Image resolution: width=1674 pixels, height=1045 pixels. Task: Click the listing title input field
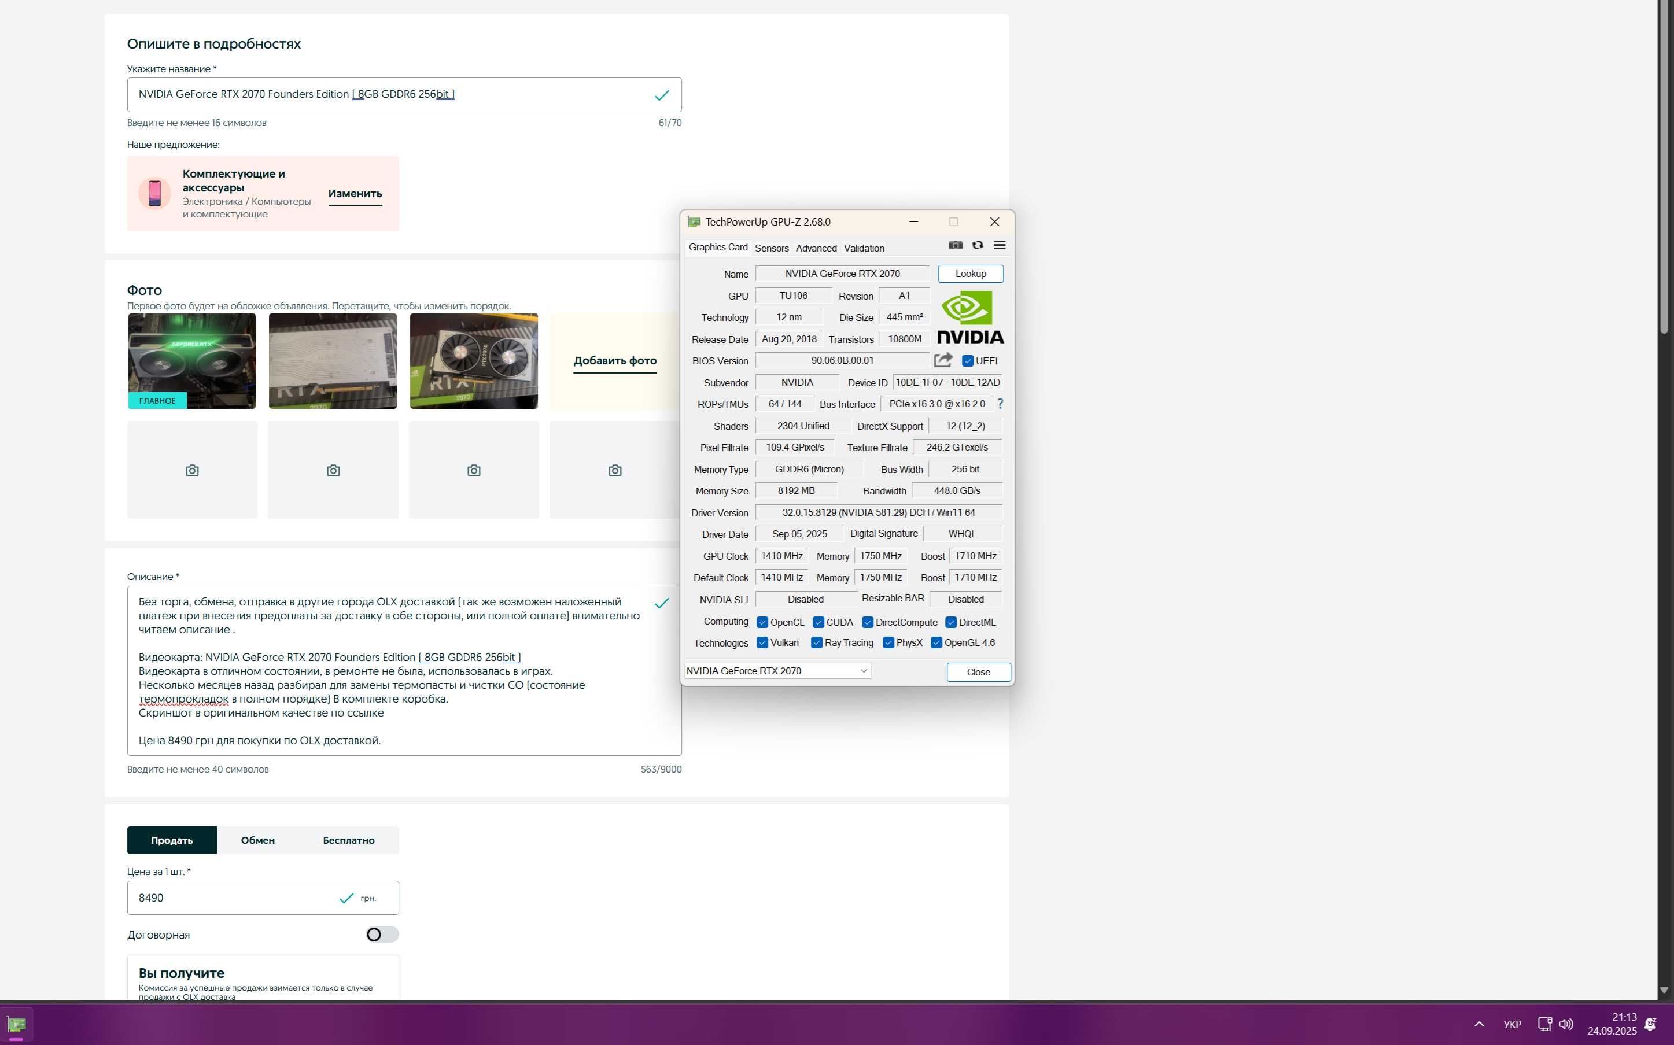404,95
